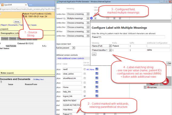Click the eye icon beside the blank value field
Screen dimensions: 172x115
click(97, 83)
